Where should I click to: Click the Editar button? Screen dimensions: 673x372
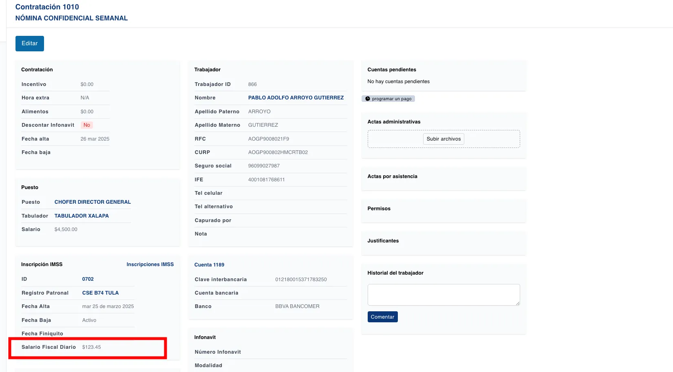[x=29, y=44]
